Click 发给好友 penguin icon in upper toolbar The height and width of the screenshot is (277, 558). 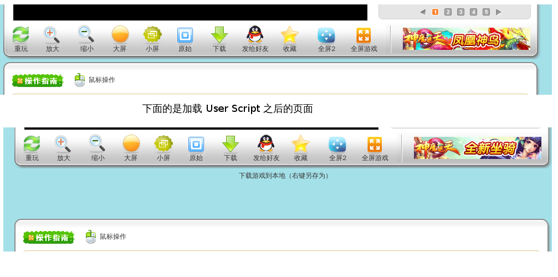(x=255, y=34)
